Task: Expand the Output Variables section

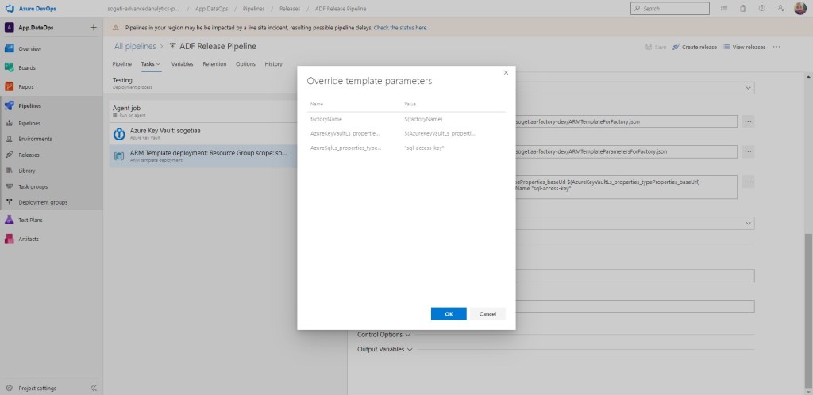Action: (385, 349)
